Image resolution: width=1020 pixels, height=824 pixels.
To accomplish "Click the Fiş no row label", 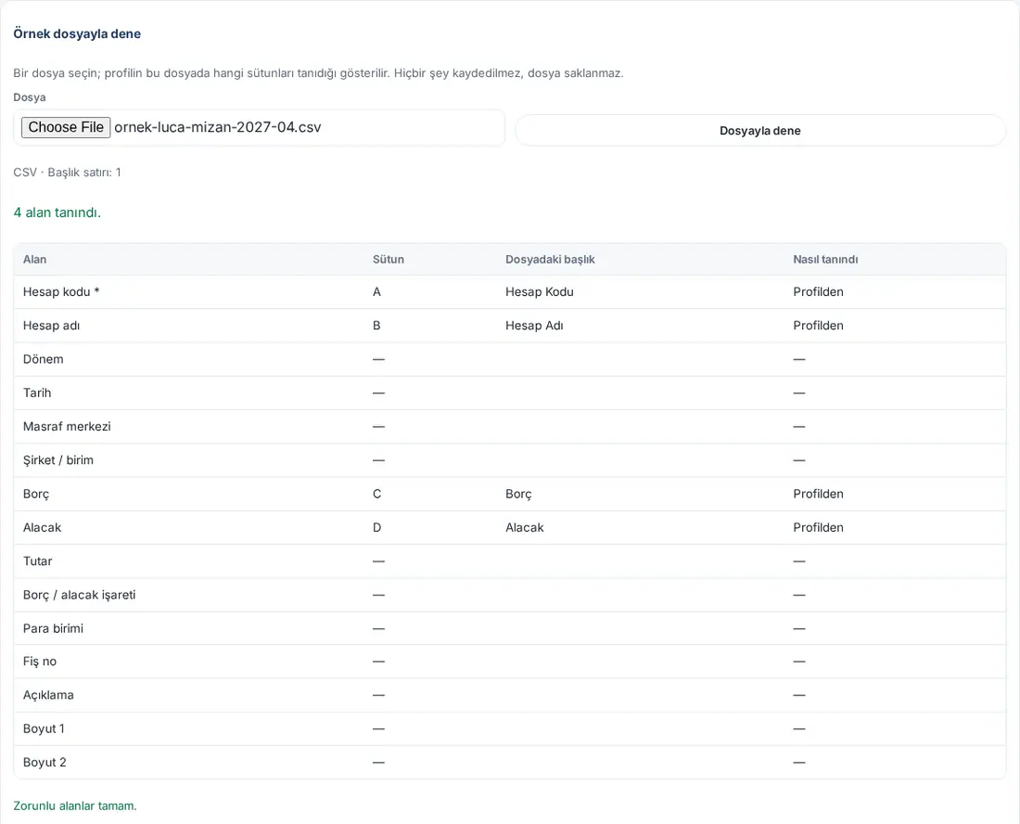I will point(40,662).
